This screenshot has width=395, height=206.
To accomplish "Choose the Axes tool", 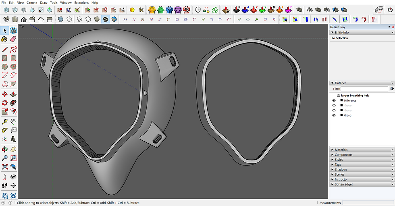I will [x=4, y=139].
